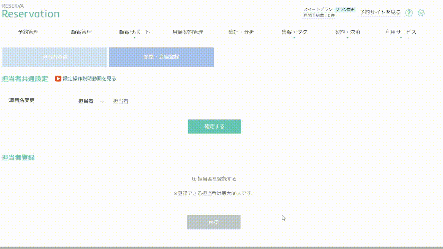Open the 設定操作説明動画を見る link
Image resolution: width=443 pixels, height=249 pixels.
pos(90,79)
